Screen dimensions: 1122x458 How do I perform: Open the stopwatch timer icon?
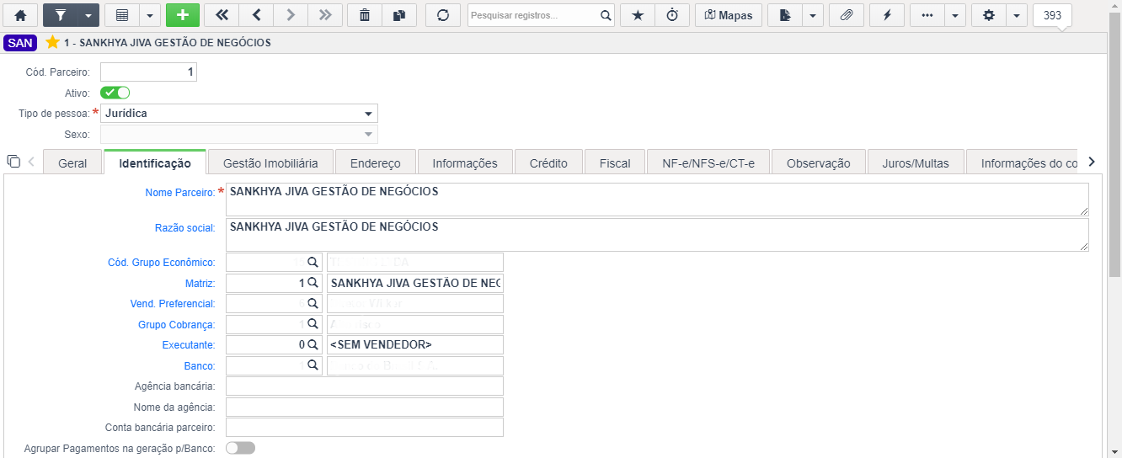point(672,15)
